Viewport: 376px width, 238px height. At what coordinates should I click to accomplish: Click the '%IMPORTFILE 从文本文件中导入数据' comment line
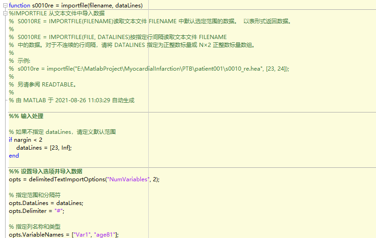pos(57,13)
